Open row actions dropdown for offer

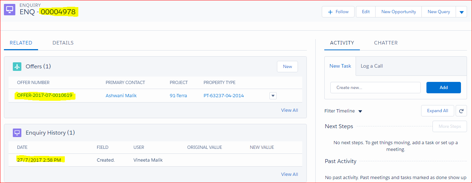[x=273, y=95]
